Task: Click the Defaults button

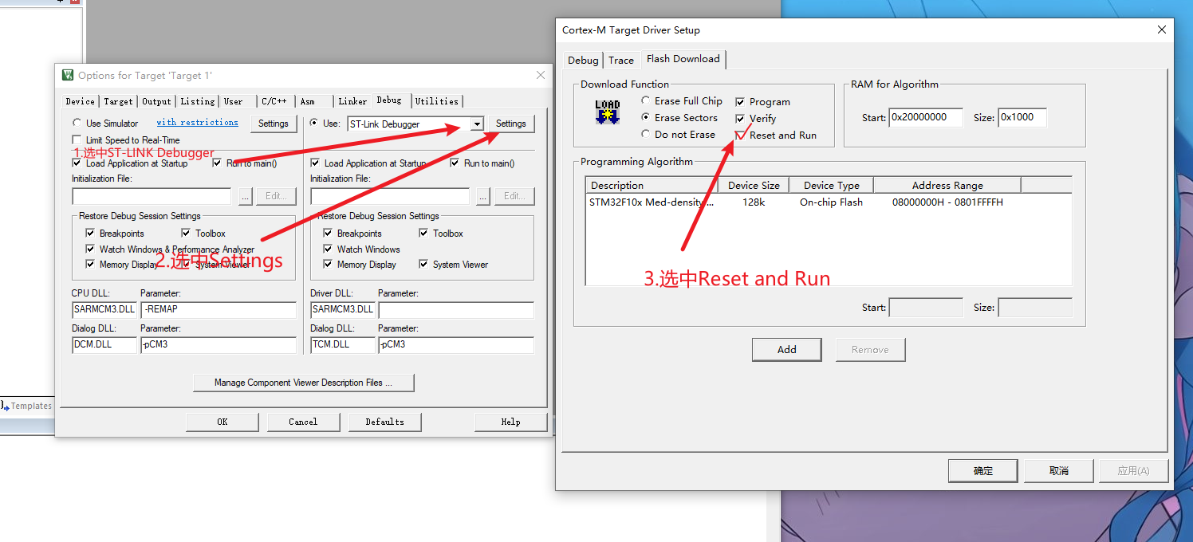Action: pos(384,422)
